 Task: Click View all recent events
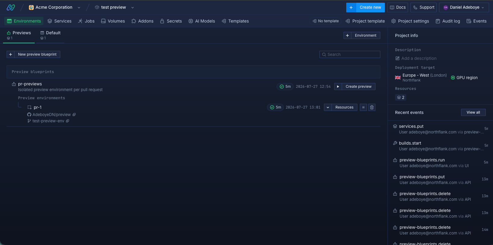tap(473, 112)
